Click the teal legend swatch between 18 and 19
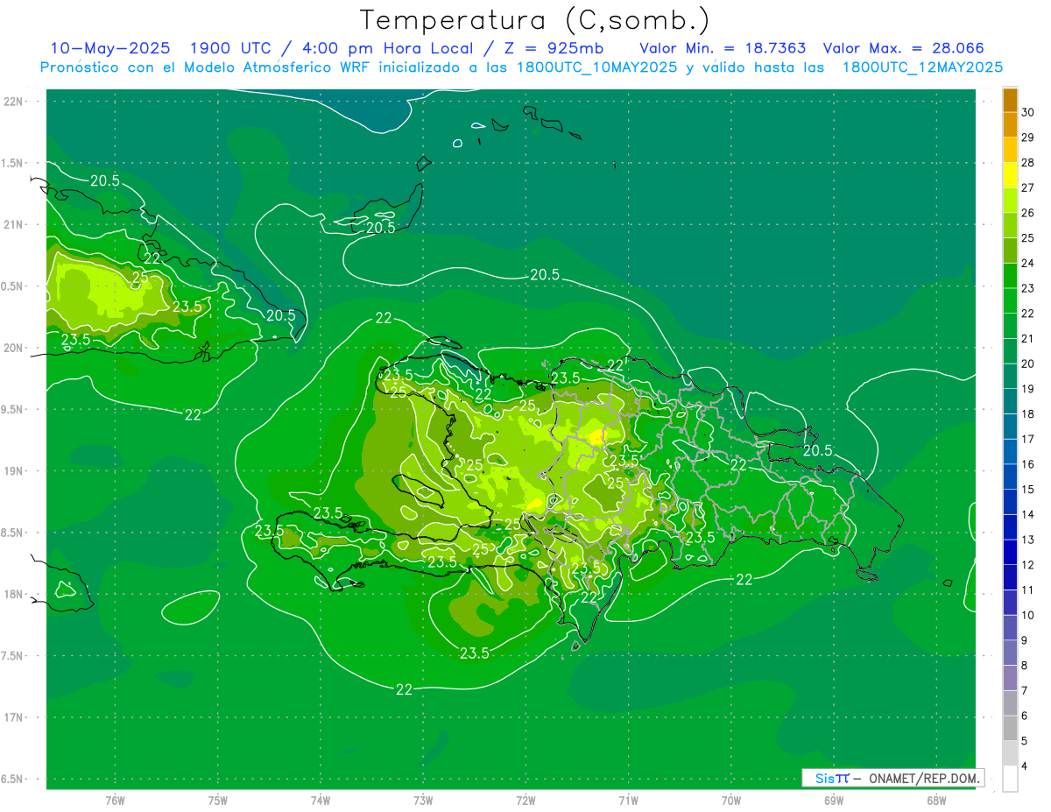The image size is (1051, 812). pos(1010,402)
